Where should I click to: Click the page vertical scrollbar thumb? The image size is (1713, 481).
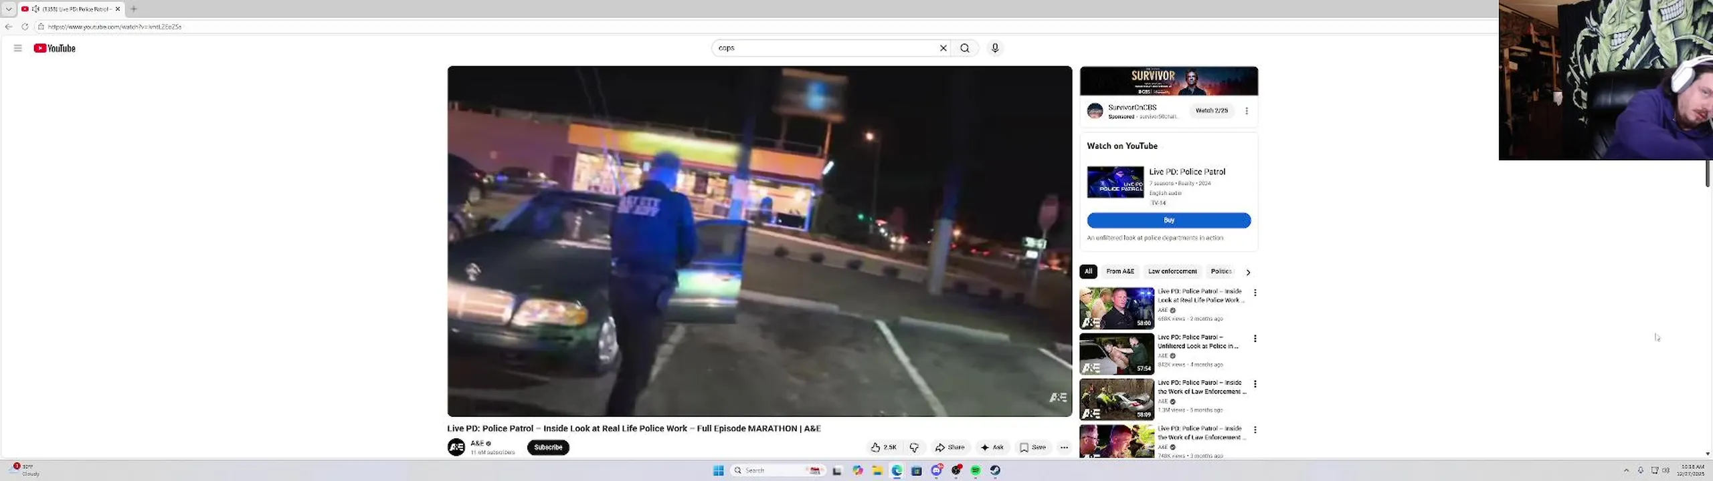(1707, 172)
